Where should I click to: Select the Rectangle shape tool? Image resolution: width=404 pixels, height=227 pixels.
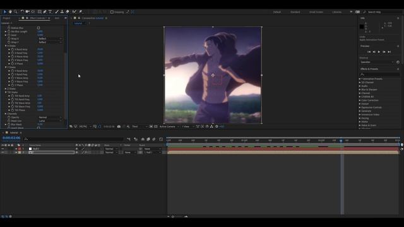tap(39, 12)
